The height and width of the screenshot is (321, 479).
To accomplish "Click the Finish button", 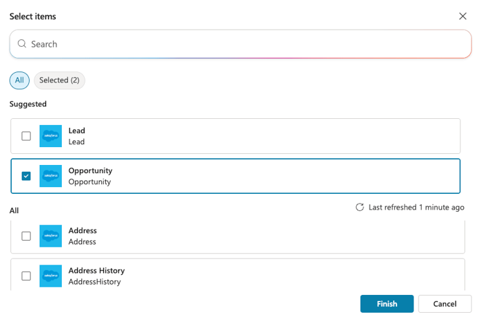I will [x=387, y=304].
